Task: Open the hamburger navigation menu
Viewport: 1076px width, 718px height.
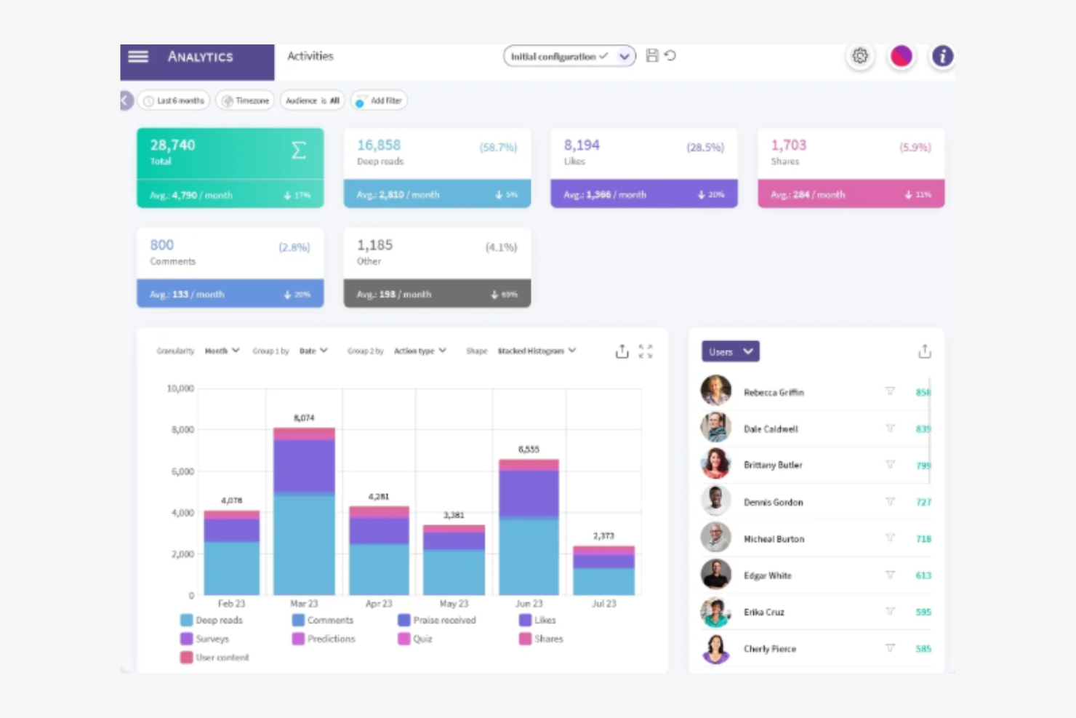Action: pos(137,57)
